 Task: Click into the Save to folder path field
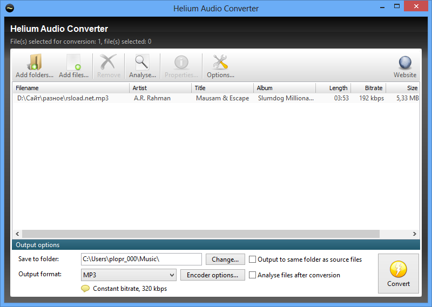pyautogui.click(x=141, y=259)
